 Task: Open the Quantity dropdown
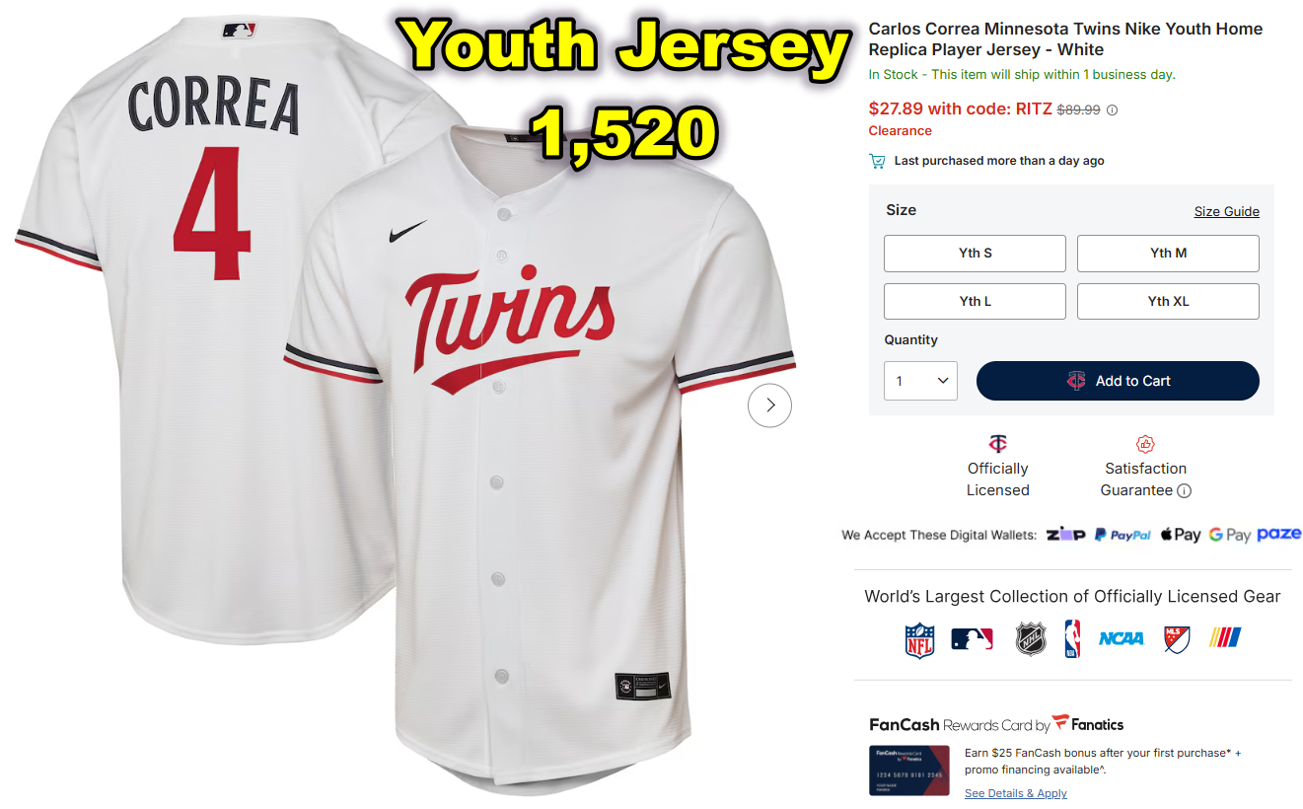(x=920, y=381)
